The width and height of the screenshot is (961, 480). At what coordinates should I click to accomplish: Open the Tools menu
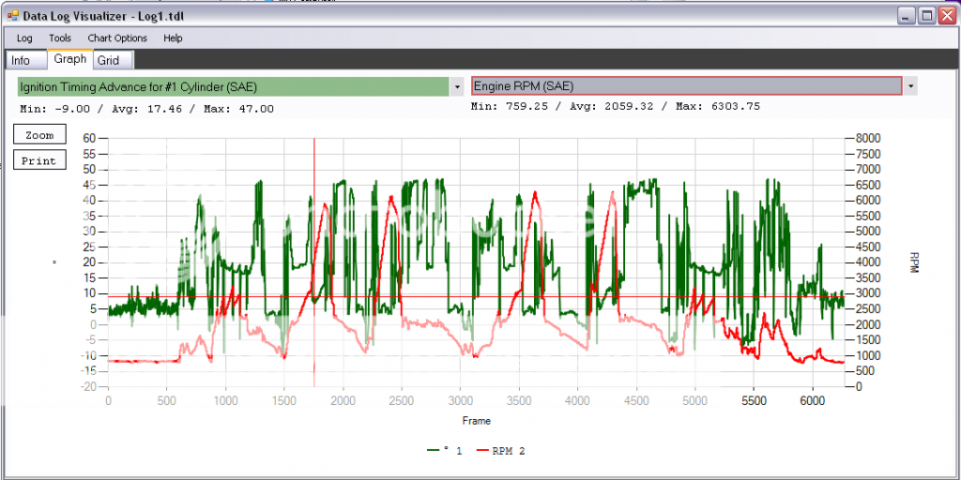click(x=60, y=38)
